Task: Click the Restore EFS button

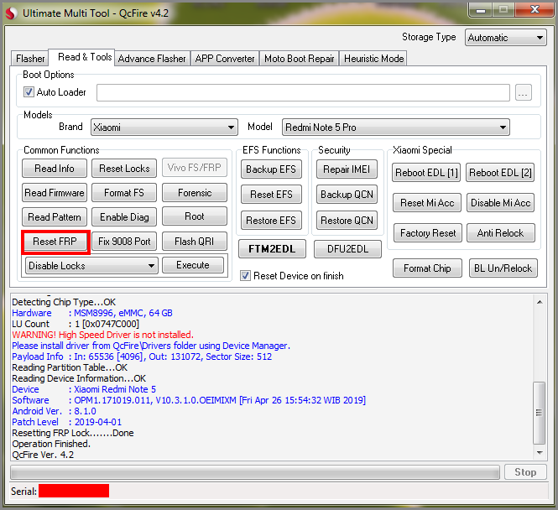Action: point(271,221)
